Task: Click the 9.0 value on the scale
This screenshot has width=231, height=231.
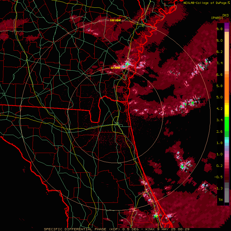Action: point(219,41)
